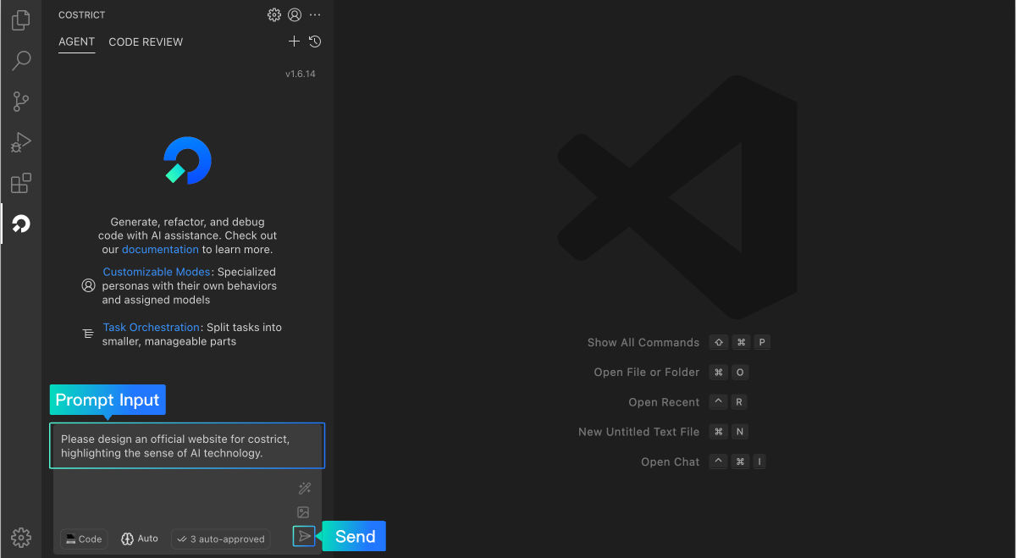This screenshot has height=558, width=1016.
Task: Open the more actions ellipsis icon
Action: point(315,14)
